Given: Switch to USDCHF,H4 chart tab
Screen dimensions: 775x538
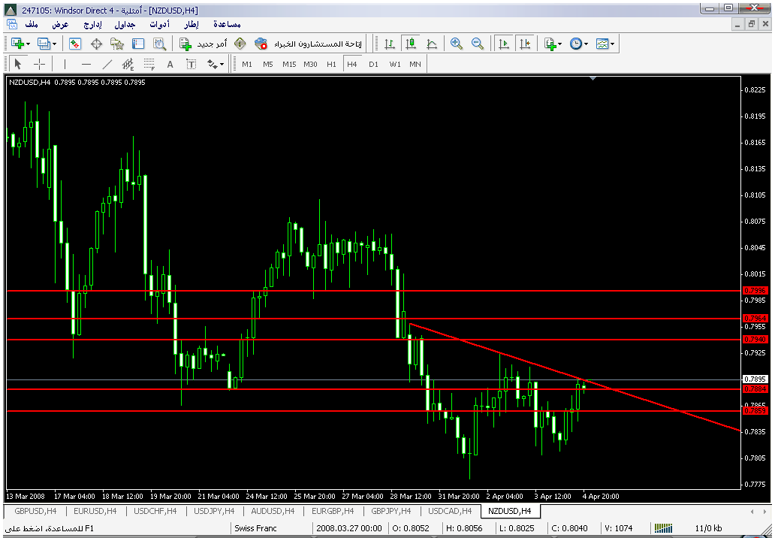Looking at the screenshot, I should [155, 511].
